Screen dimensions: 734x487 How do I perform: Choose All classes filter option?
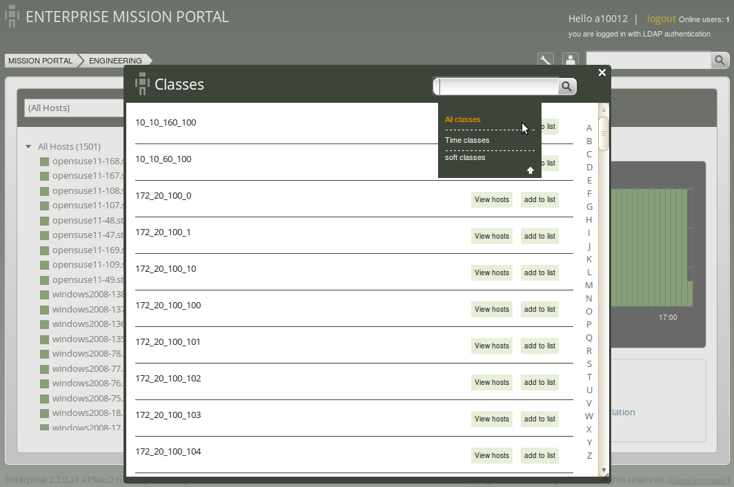[462, 119]
